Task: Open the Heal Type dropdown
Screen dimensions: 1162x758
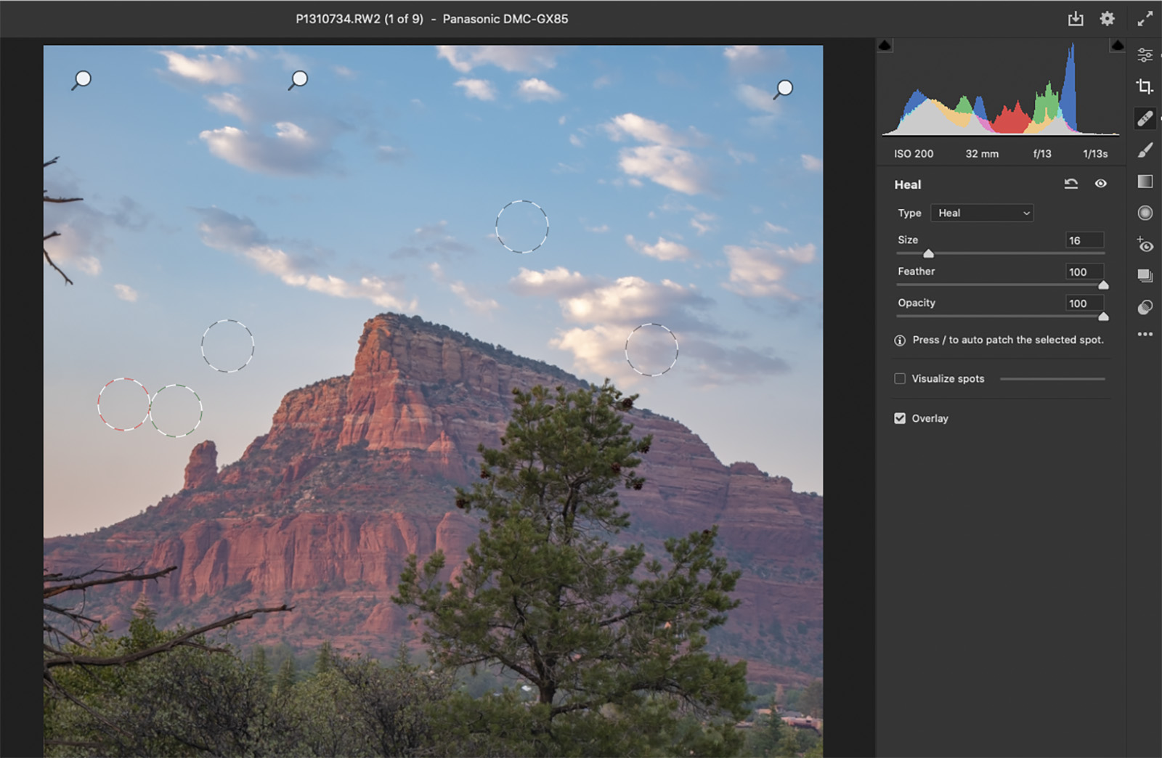Action: [982, 213]
